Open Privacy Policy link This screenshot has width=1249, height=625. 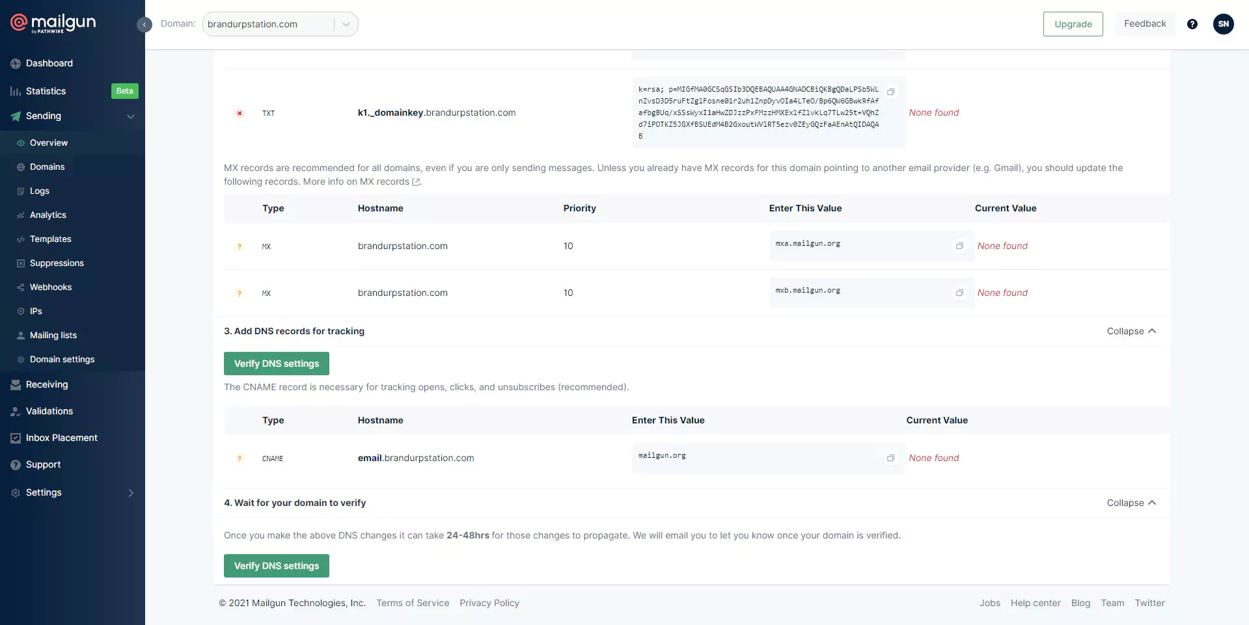click(489, 603)
